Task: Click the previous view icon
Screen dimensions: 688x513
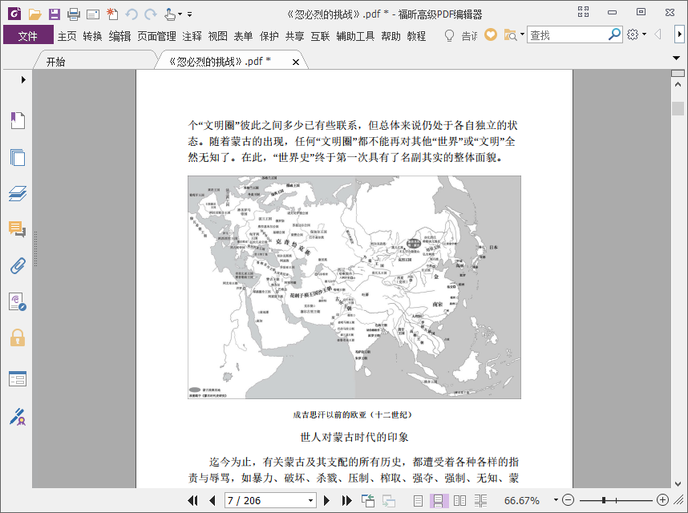Action: tap(368, 500)
